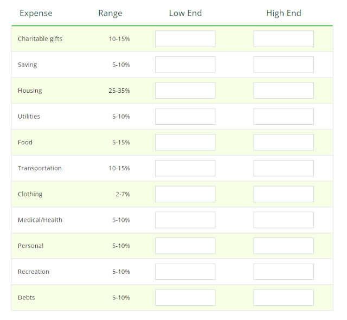Image resolution: width=347 pixels, height=320 pixels.
Task: Click Transportation Low End field
Action: pyautogui.click(x=185, y=168)
